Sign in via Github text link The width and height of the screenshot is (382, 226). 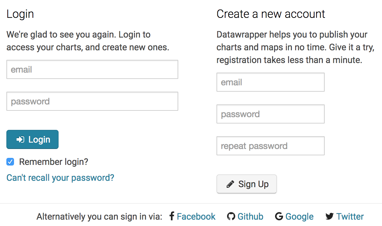click(250, 216)
